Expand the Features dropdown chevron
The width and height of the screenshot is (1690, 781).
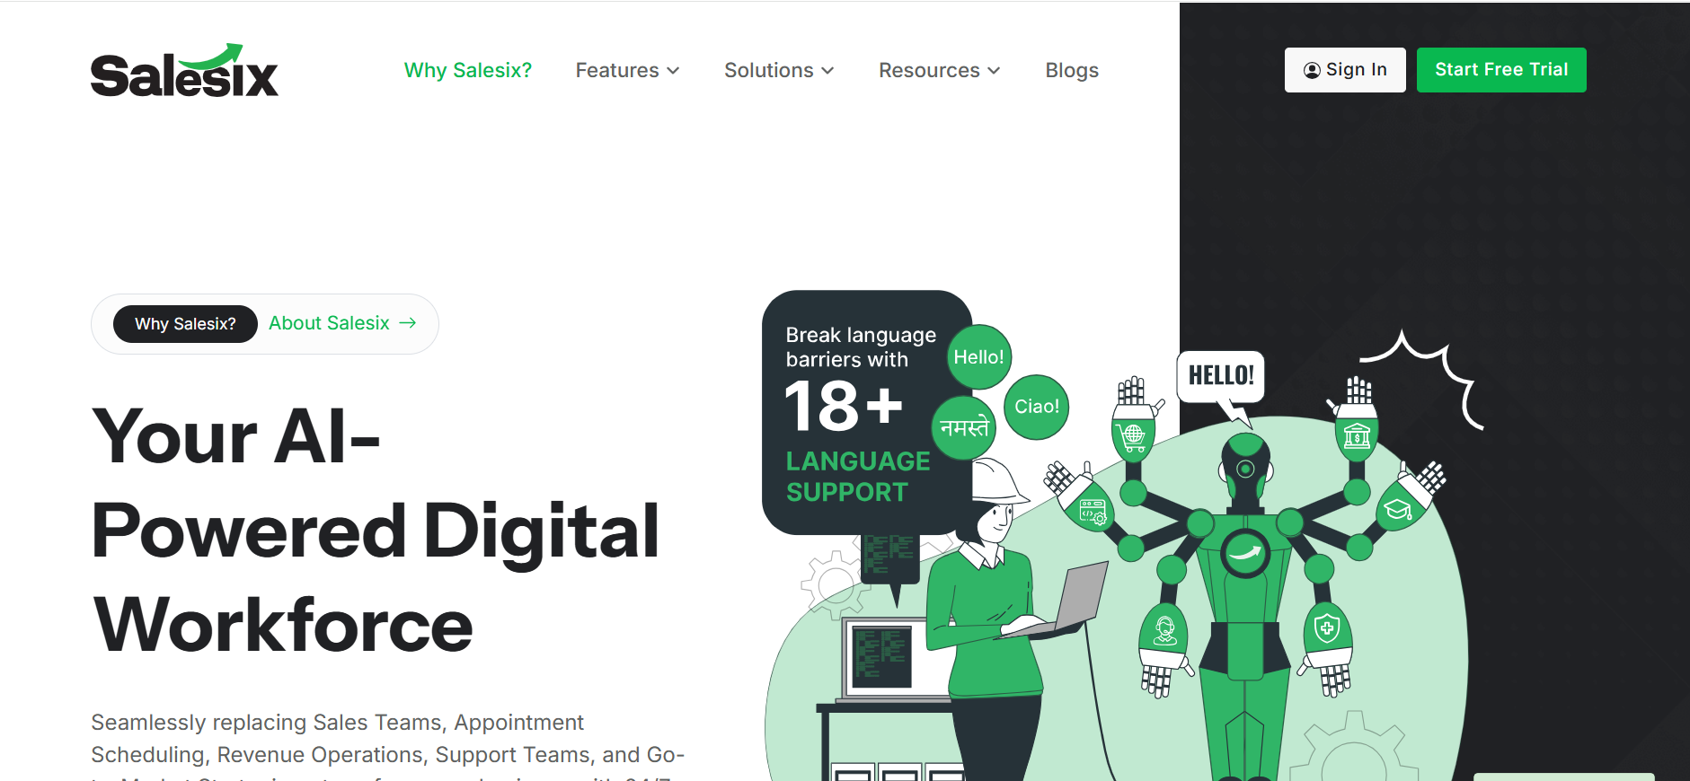click(673, 70)
